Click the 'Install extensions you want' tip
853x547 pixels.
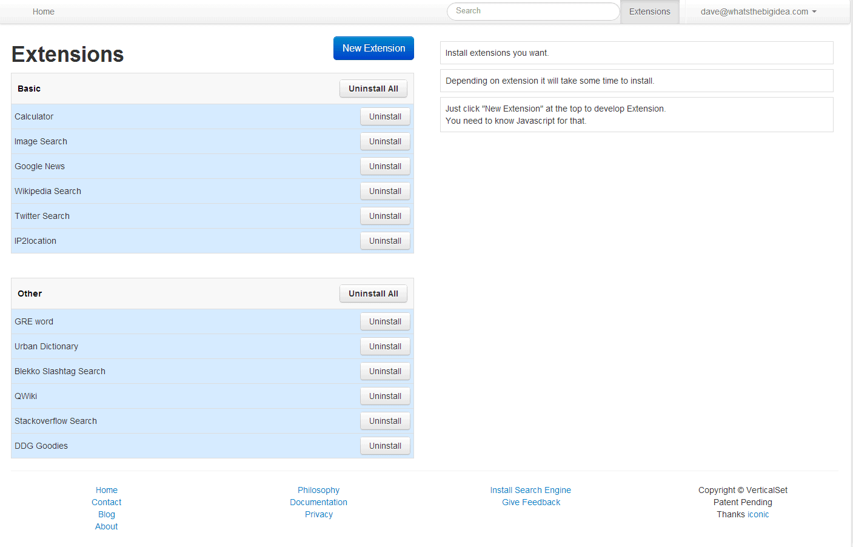637,53
